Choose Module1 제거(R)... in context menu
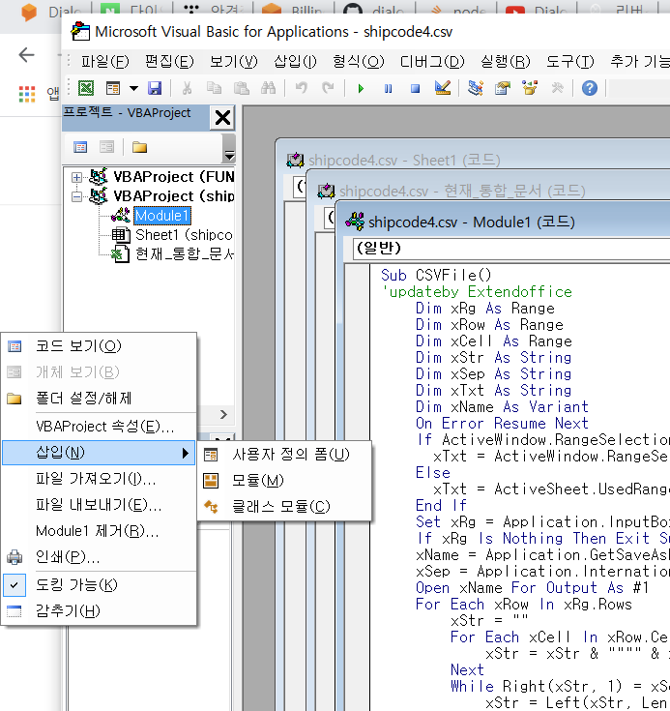 (x=100, y=531)
